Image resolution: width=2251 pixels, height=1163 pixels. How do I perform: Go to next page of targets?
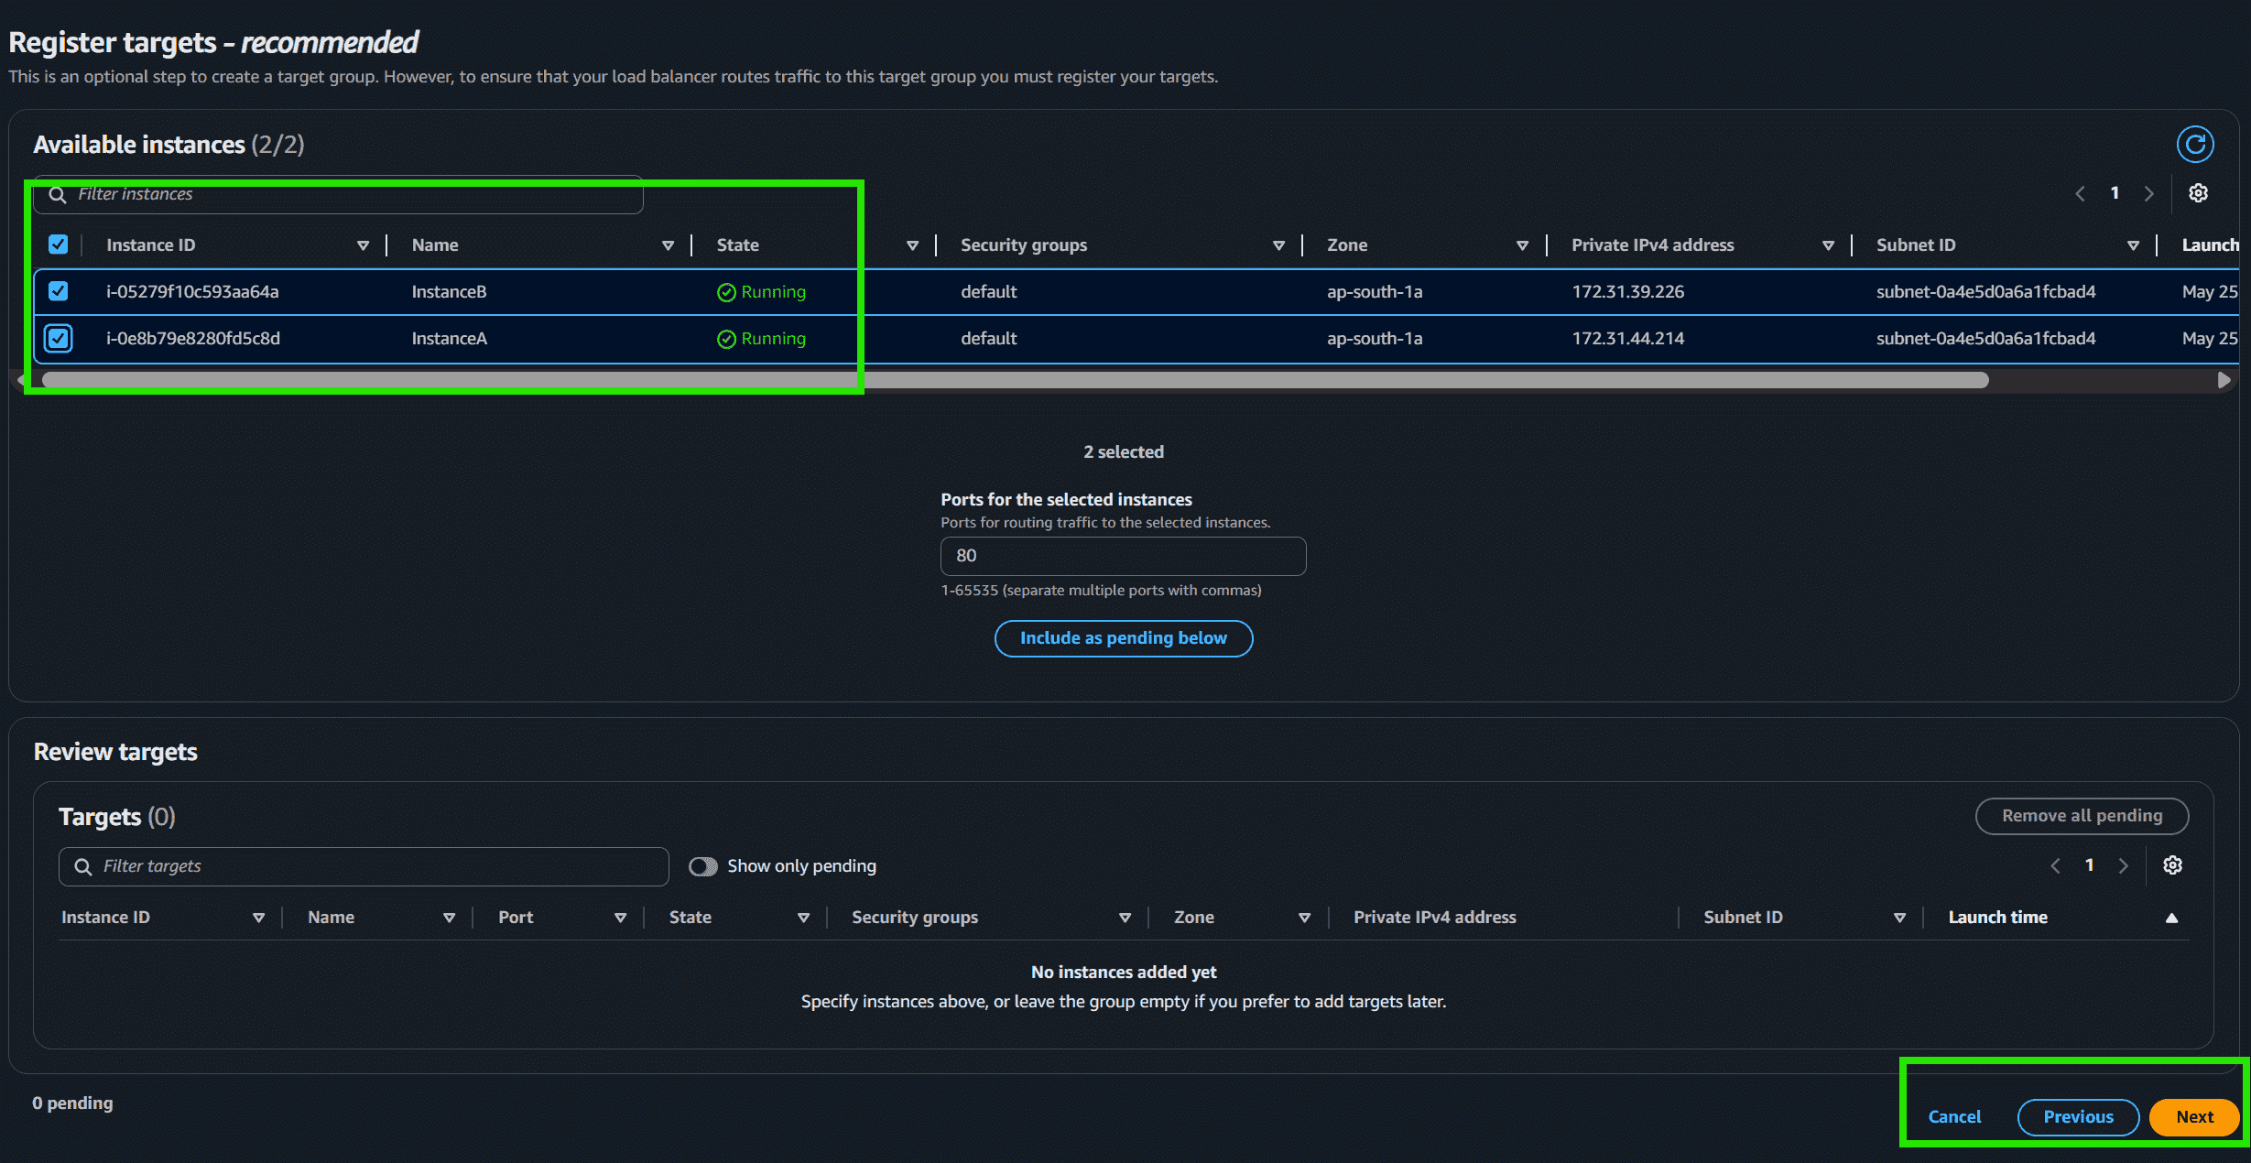coord(2123,865)
